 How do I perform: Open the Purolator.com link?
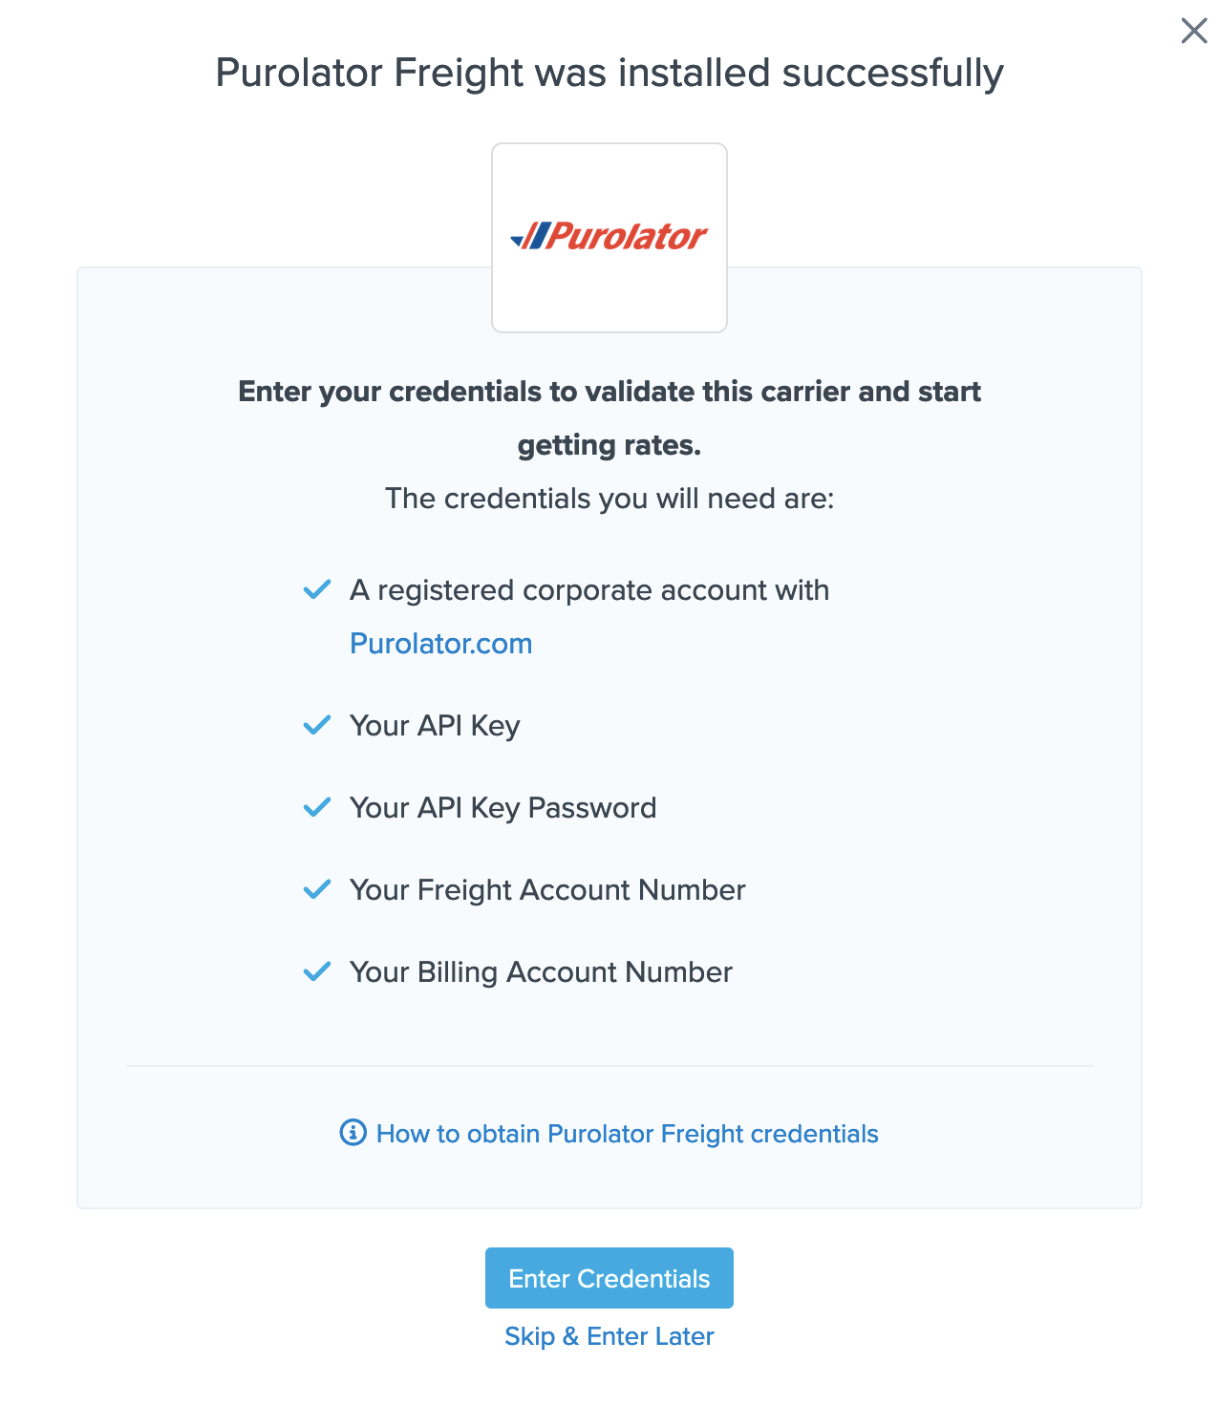(x=440, y=644)
